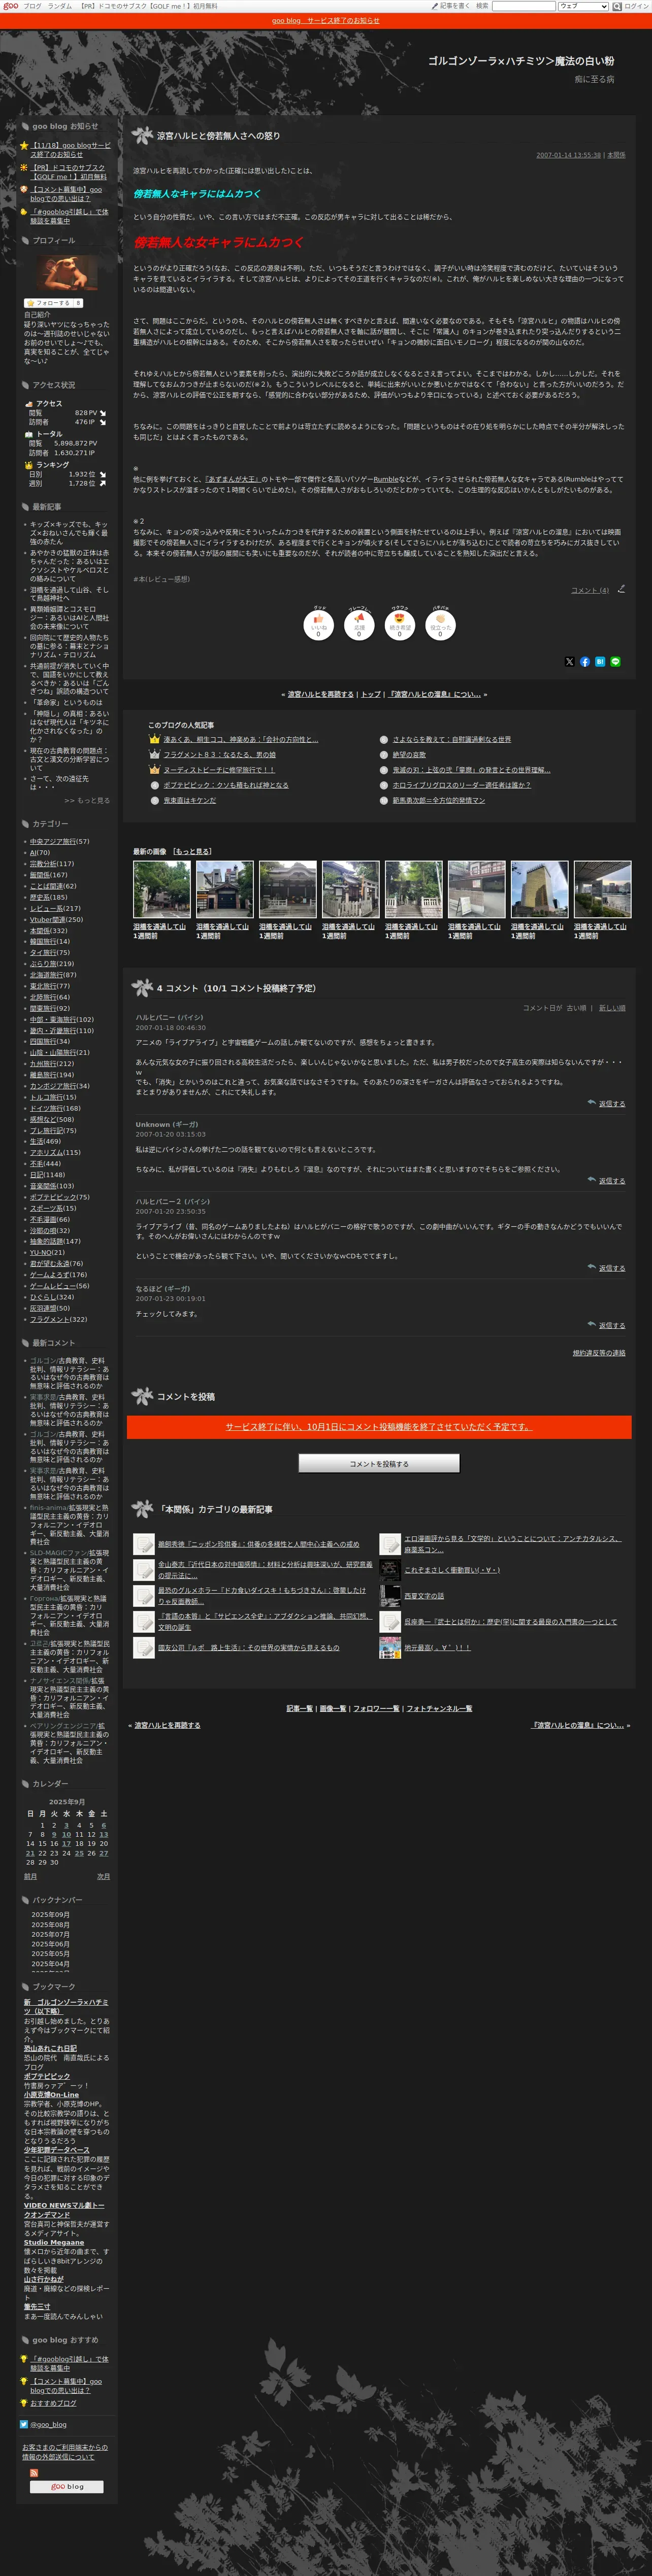Click the 役立った reaction icon
The image size is (652, 2576).
(440, 625)
